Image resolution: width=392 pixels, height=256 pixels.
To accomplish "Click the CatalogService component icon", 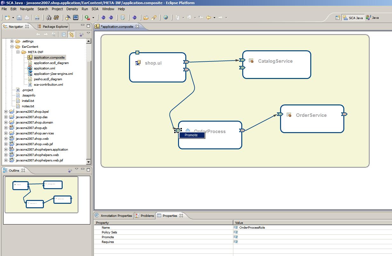I will click(251, 61).
